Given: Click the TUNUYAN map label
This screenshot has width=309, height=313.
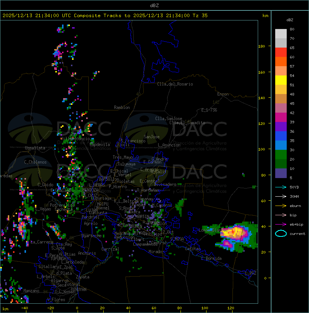Looking at the screenshot, I should click(79, 290).
